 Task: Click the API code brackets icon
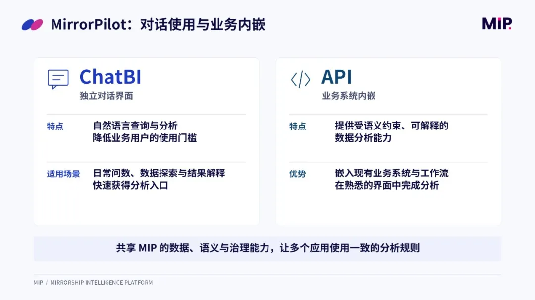301,80
